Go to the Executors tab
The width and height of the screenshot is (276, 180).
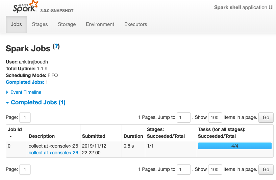click(136, 24)
